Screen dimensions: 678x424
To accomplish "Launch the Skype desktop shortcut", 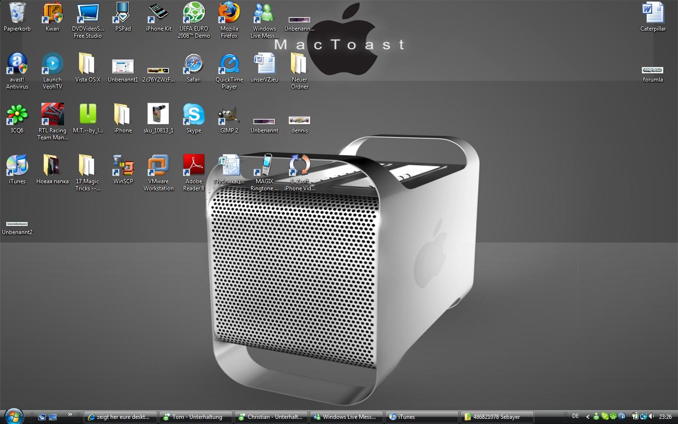I will pos(194,115).
